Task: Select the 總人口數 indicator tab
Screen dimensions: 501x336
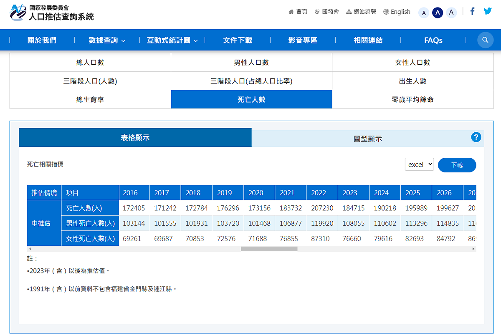Action: pyautogui.click(x=90, y=62)
